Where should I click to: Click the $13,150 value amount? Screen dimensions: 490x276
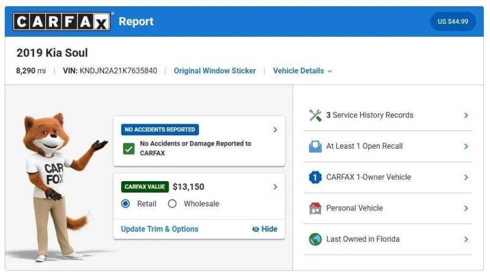[x=189, y=187]
